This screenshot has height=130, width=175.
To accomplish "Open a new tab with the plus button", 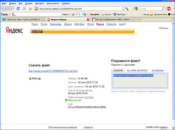I will 139,19.
